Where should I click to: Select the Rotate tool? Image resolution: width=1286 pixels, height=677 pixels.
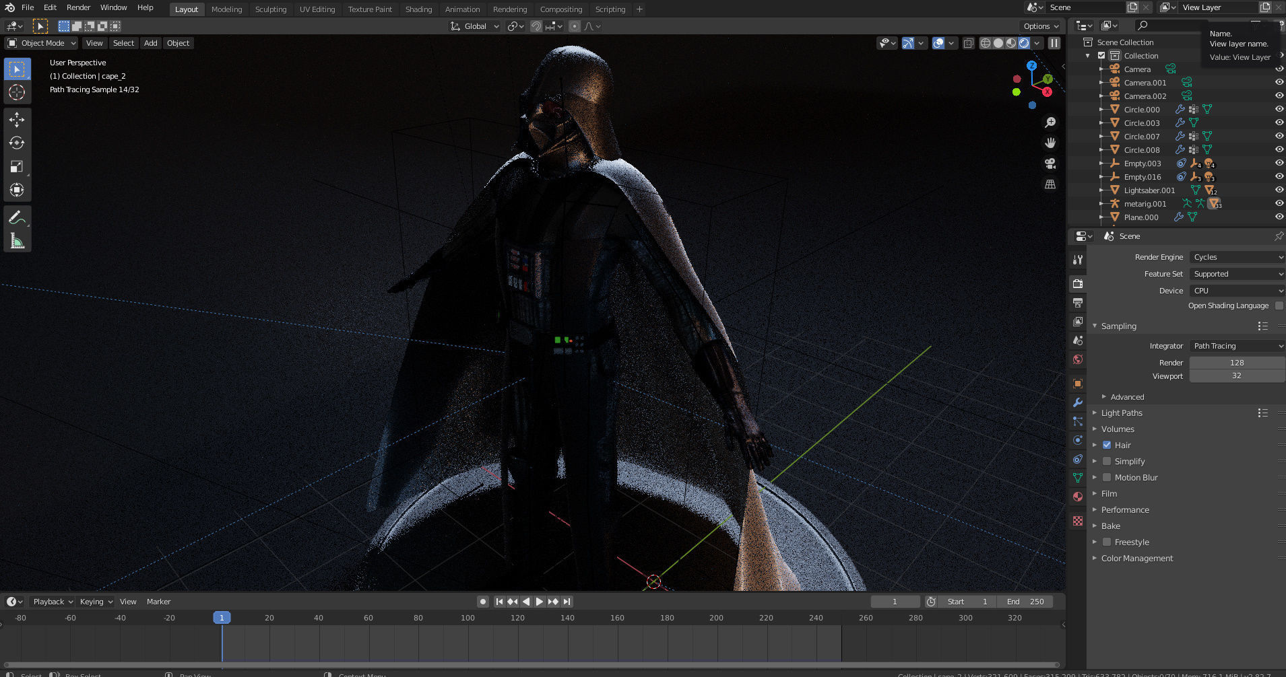pyautogui.click(x=18, y=143)
